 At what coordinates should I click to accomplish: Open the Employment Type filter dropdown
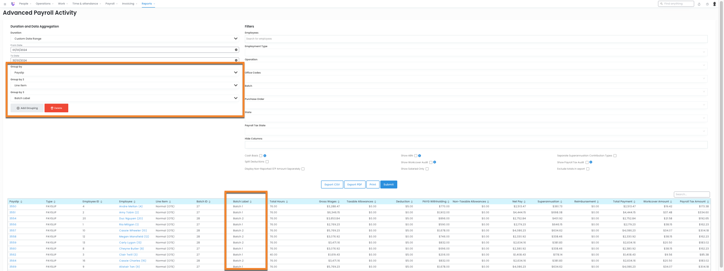pos(476,52)
